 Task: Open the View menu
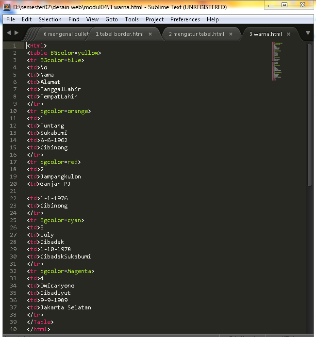(x=92, y=19)
